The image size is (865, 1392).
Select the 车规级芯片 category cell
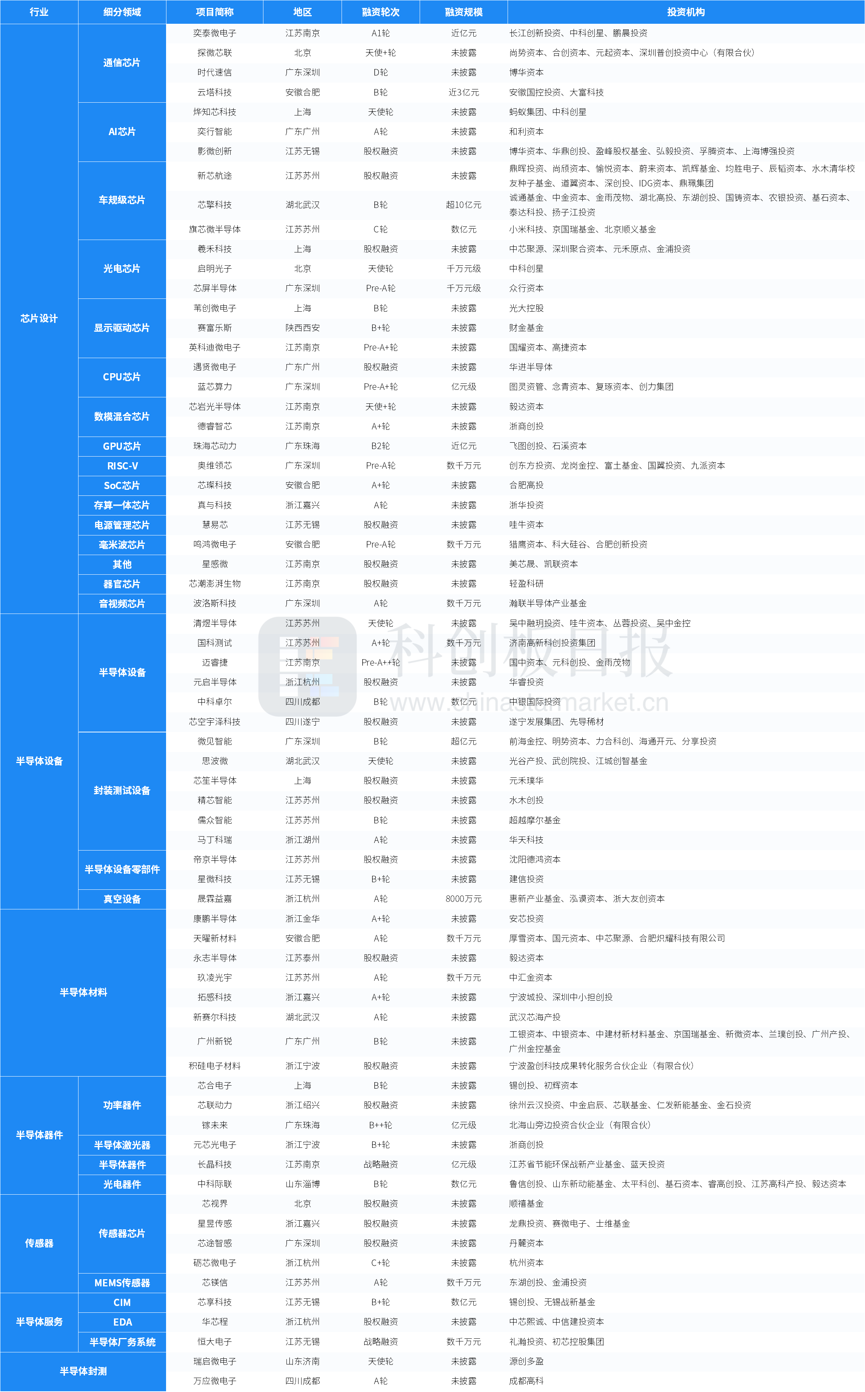point(122,200)
